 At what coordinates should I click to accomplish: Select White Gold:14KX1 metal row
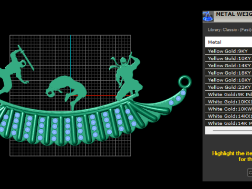[228, 116]
